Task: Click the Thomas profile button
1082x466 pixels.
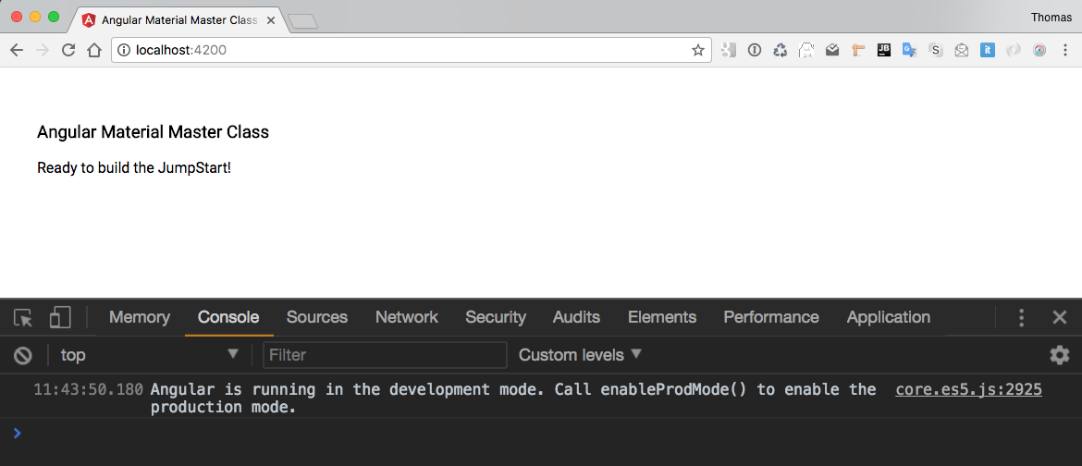Action: coord(1051,18)
